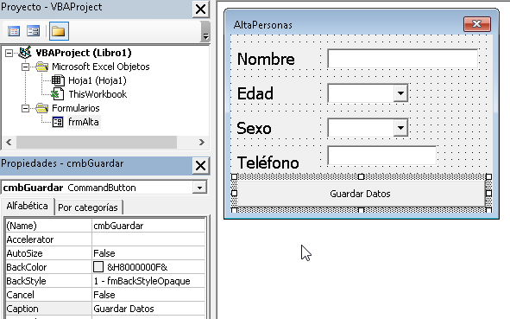Select Hoja1 (Hoja1) worksheet item

[x=98, y=80]
